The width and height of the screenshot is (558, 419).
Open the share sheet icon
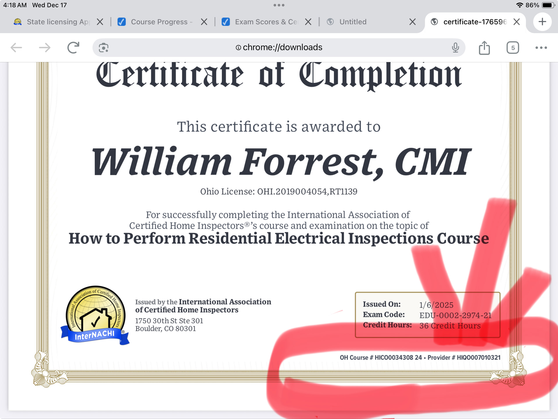coord(484,48)
